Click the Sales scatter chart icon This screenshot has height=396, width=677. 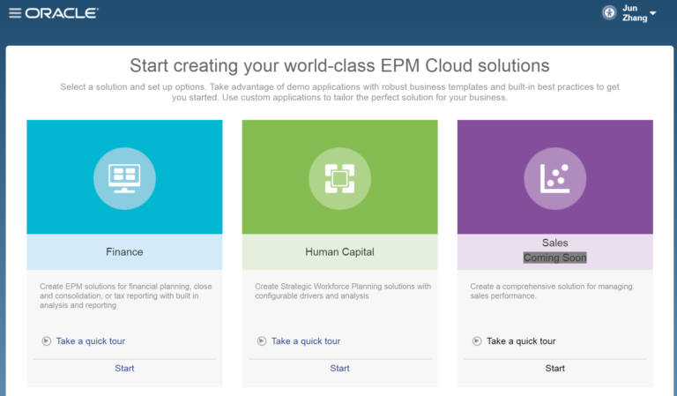click(554, 178)
